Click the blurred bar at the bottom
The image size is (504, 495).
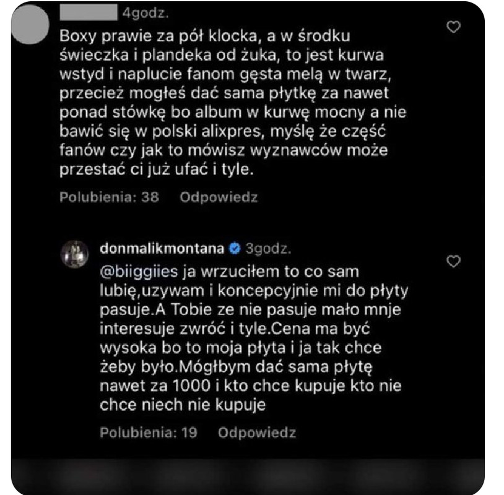click(x=248, y=476)
